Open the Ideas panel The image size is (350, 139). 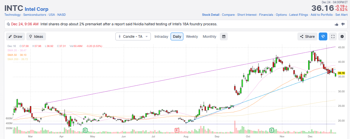(x=36, y=36)
